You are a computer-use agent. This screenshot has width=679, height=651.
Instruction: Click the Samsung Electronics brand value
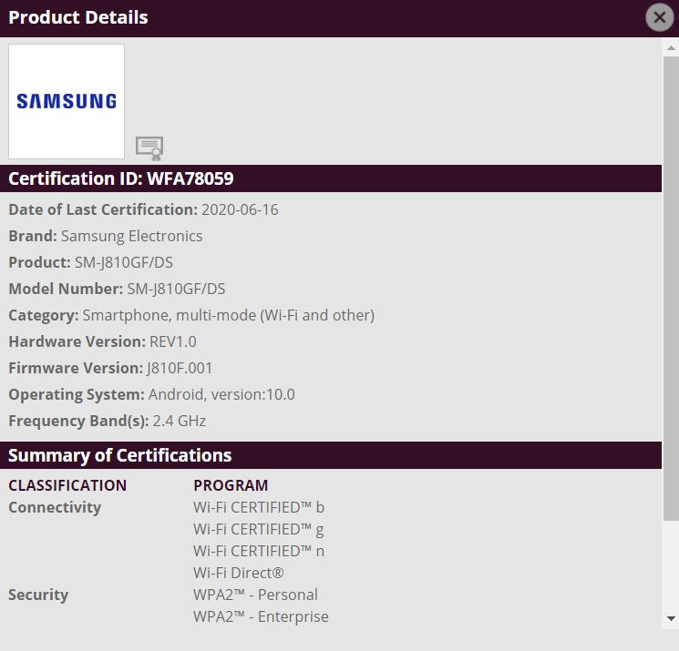click(x=132, y=236)
